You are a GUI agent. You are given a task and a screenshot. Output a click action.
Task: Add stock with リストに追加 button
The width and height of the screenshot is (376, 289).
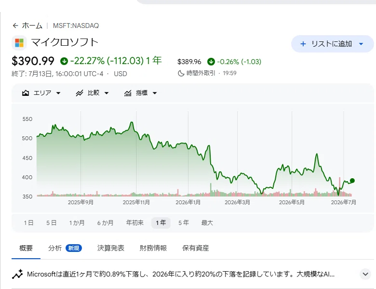332,44
